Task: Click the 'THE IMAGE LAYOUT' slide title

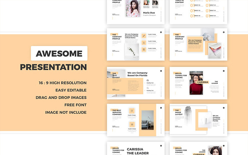Action: coord(179,112)
